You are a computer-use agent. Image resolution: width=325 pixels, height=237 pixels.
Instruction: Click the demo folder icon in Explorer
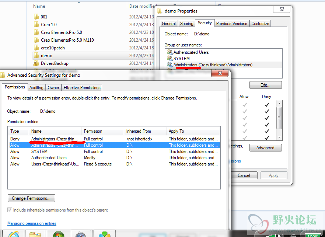[36, 55]
